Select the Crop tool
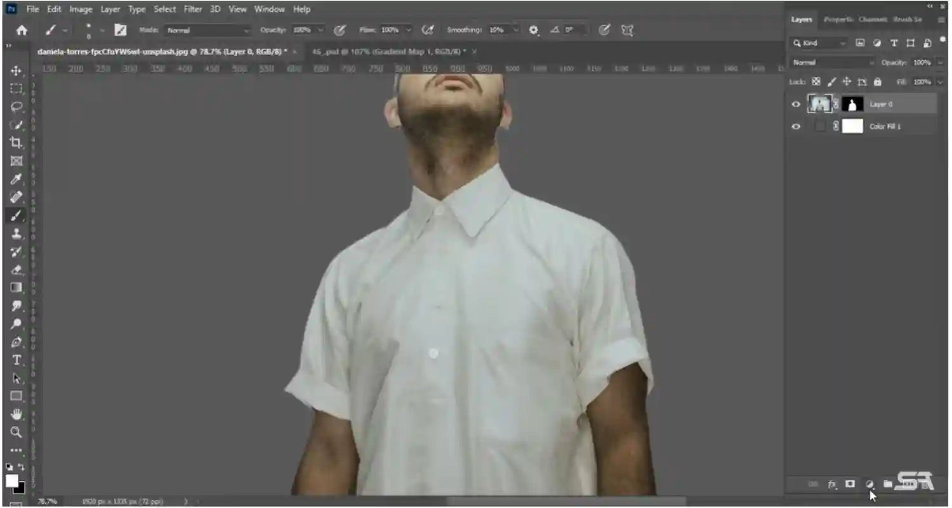This screenshot has height=508, width=952. tap(17, 143)
